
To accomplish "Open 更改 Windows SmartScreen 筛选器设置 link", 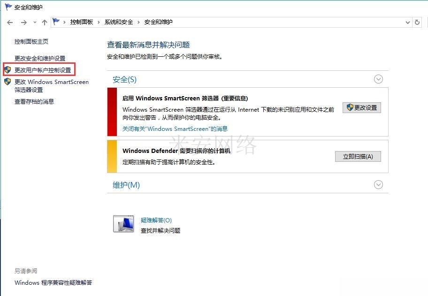I will click(x=52, y=86).
